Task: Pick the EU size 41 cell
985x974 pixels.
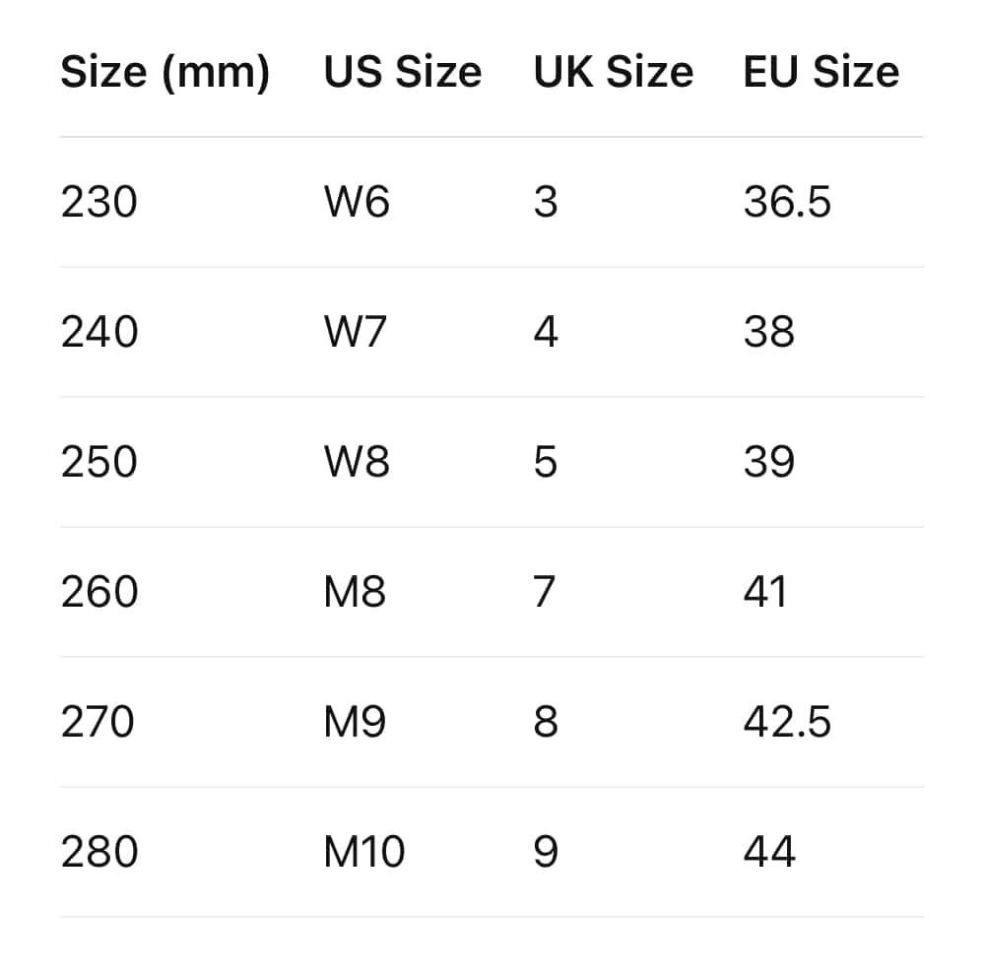Action: 765,592
